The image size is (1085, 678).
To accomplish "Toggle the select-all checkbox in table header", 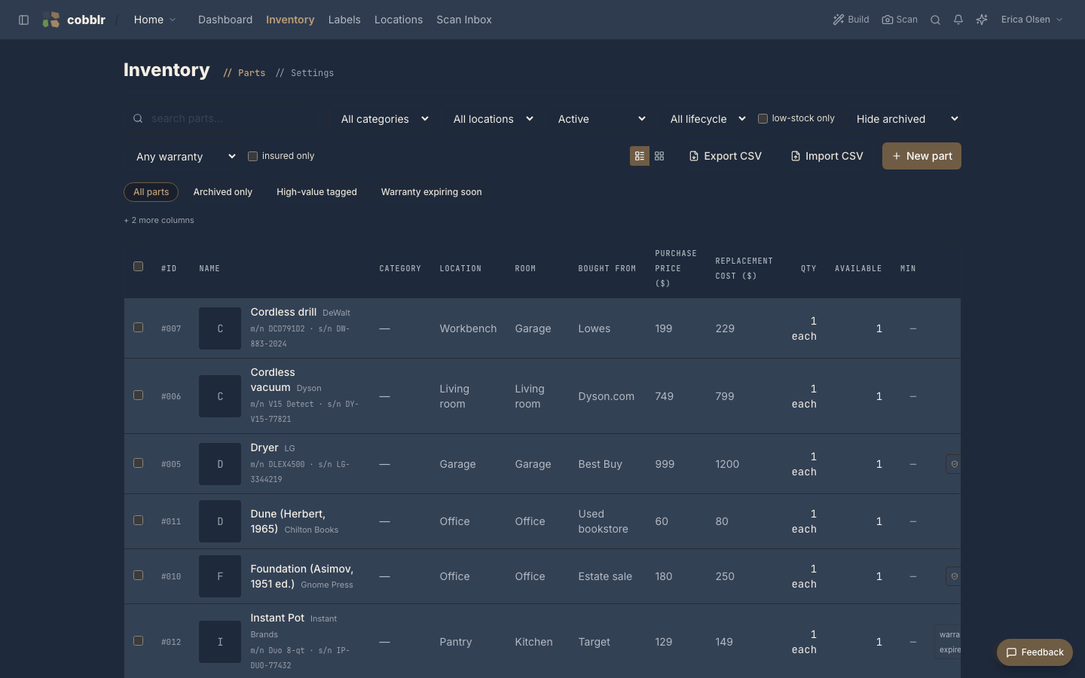I will 138,266.
